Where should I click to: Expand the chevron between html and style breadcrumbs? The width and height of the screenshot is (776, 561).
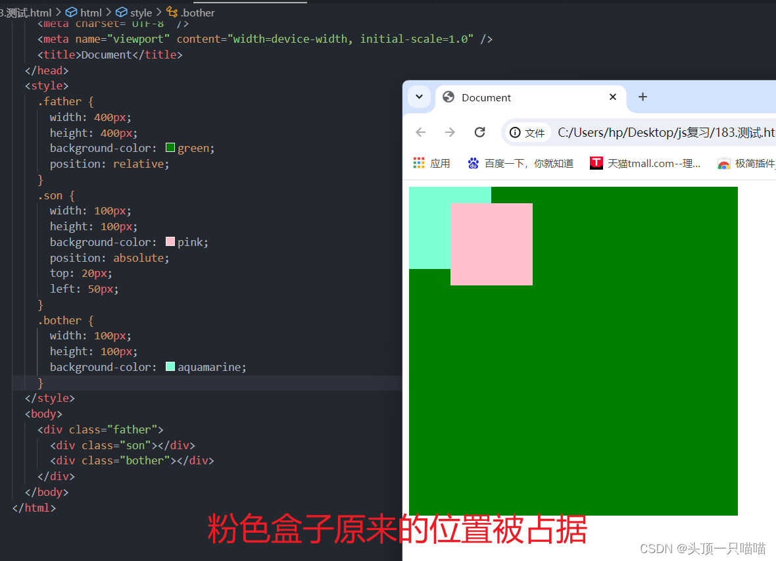coord(107,12)
